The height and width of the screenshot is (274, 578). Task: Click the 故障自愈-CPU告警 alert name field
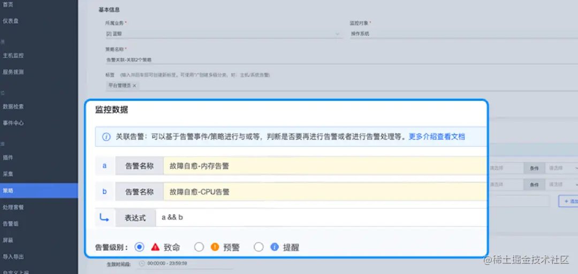[x=325, y=192]
